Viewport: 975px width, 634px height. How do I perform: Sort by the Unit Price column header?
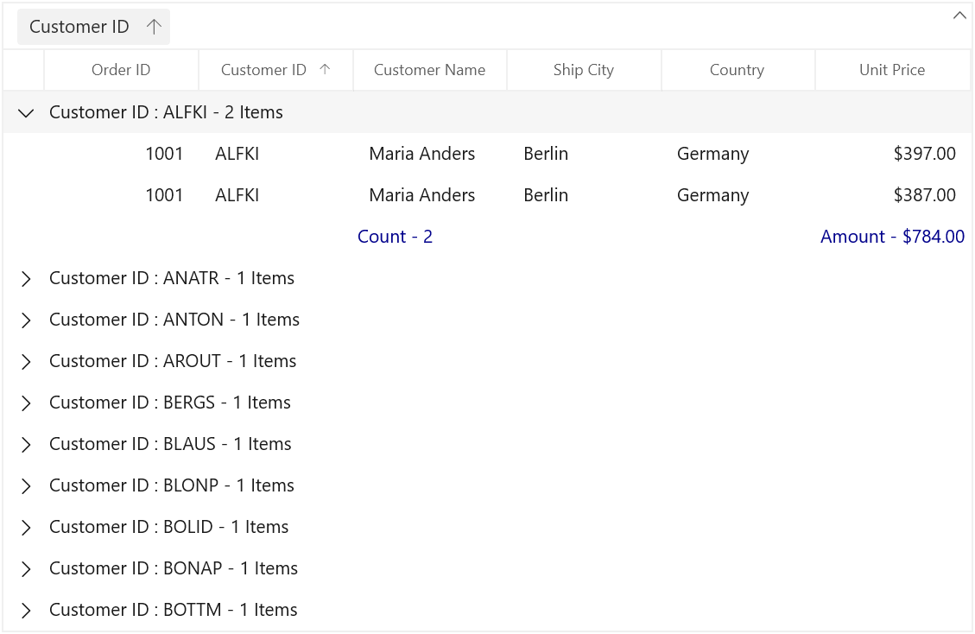[x=892, y=70]
